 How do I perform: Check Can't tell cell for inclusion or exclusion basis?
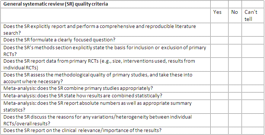253,51
